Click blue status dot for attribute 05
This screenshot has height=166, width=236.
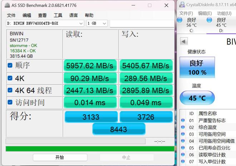click(x=183, y=148)
